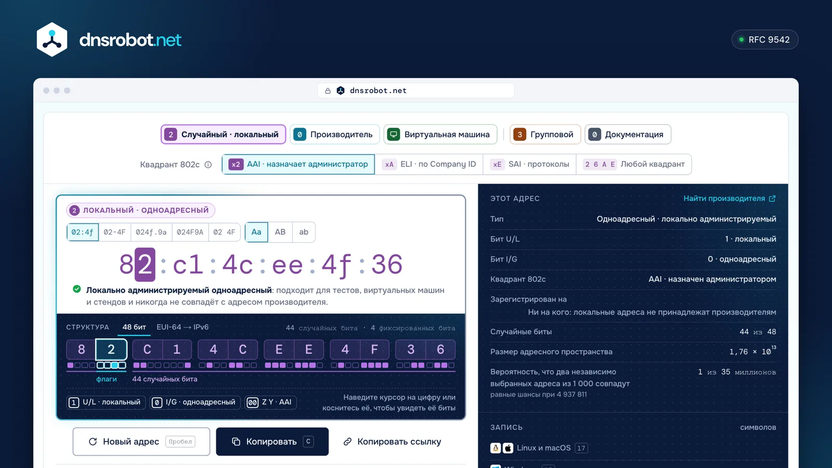
Task: Set letter case to uppercase AB
Action: 280,232
